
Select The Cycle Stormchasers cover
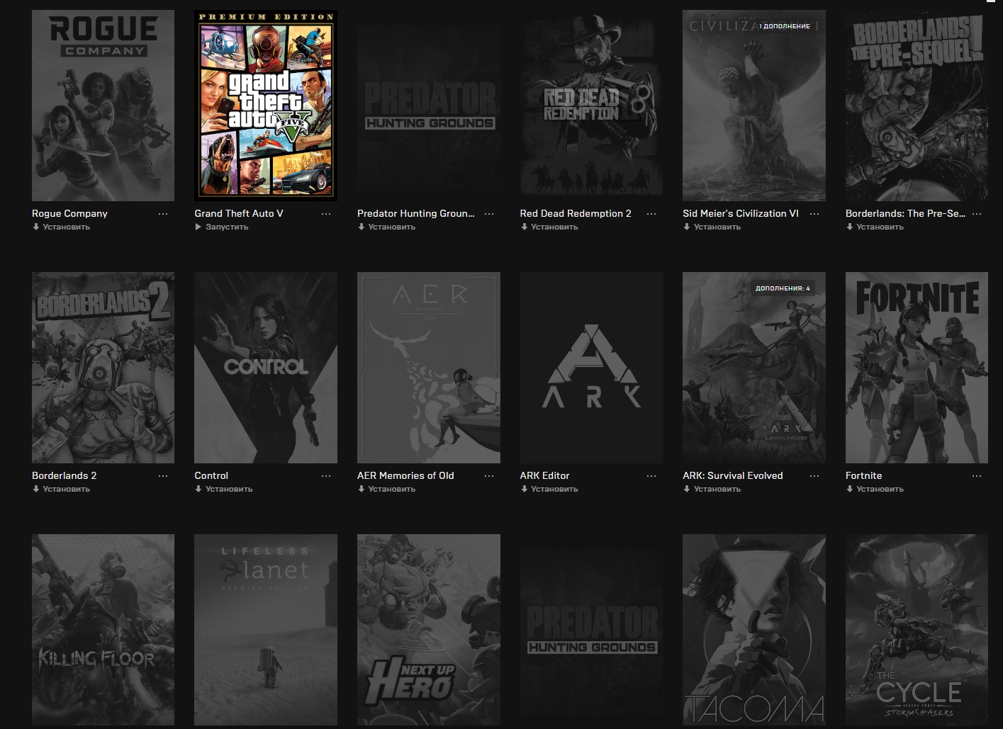tap(917, 630)
